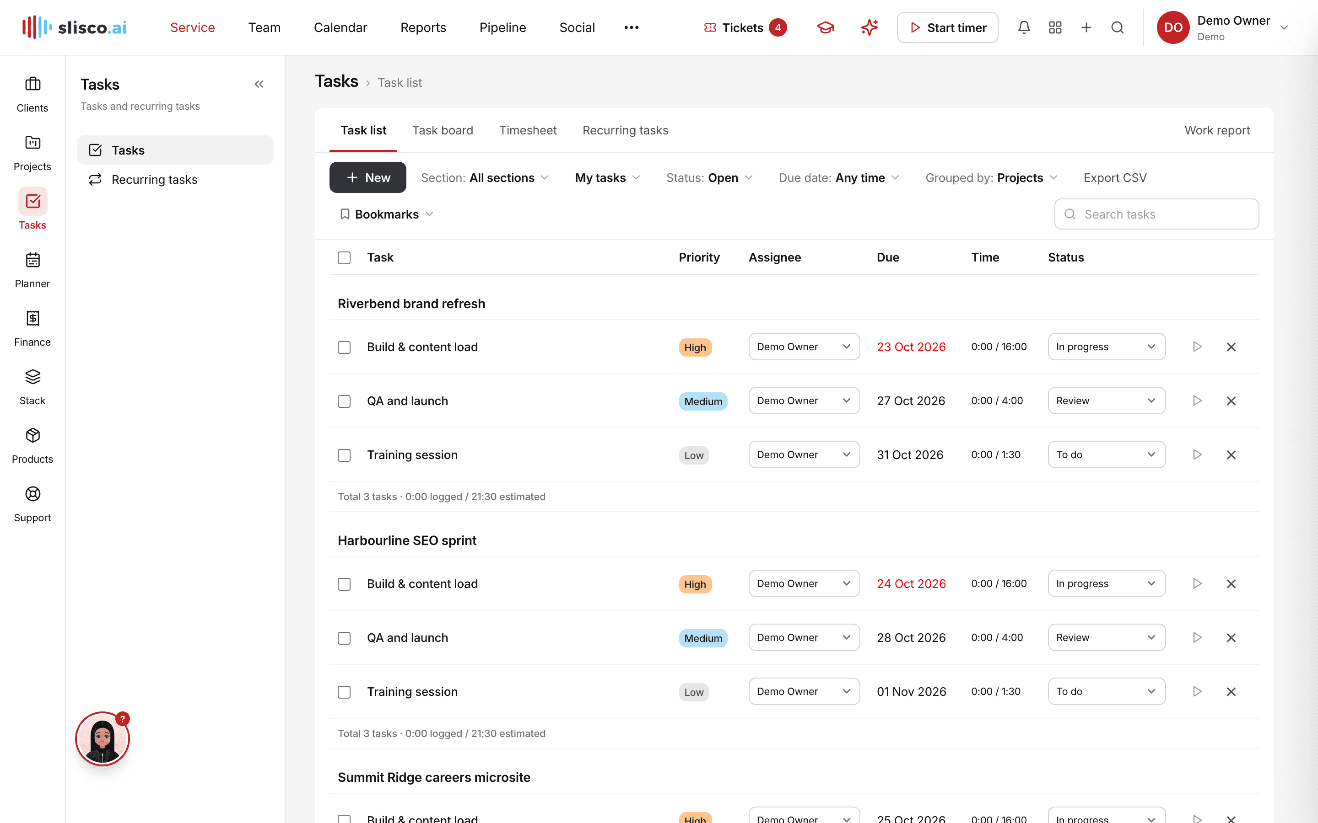Switch to the Timesheet tab
Screen dimensions: 1318x823
pyautogui.click(x=528, y=130)
